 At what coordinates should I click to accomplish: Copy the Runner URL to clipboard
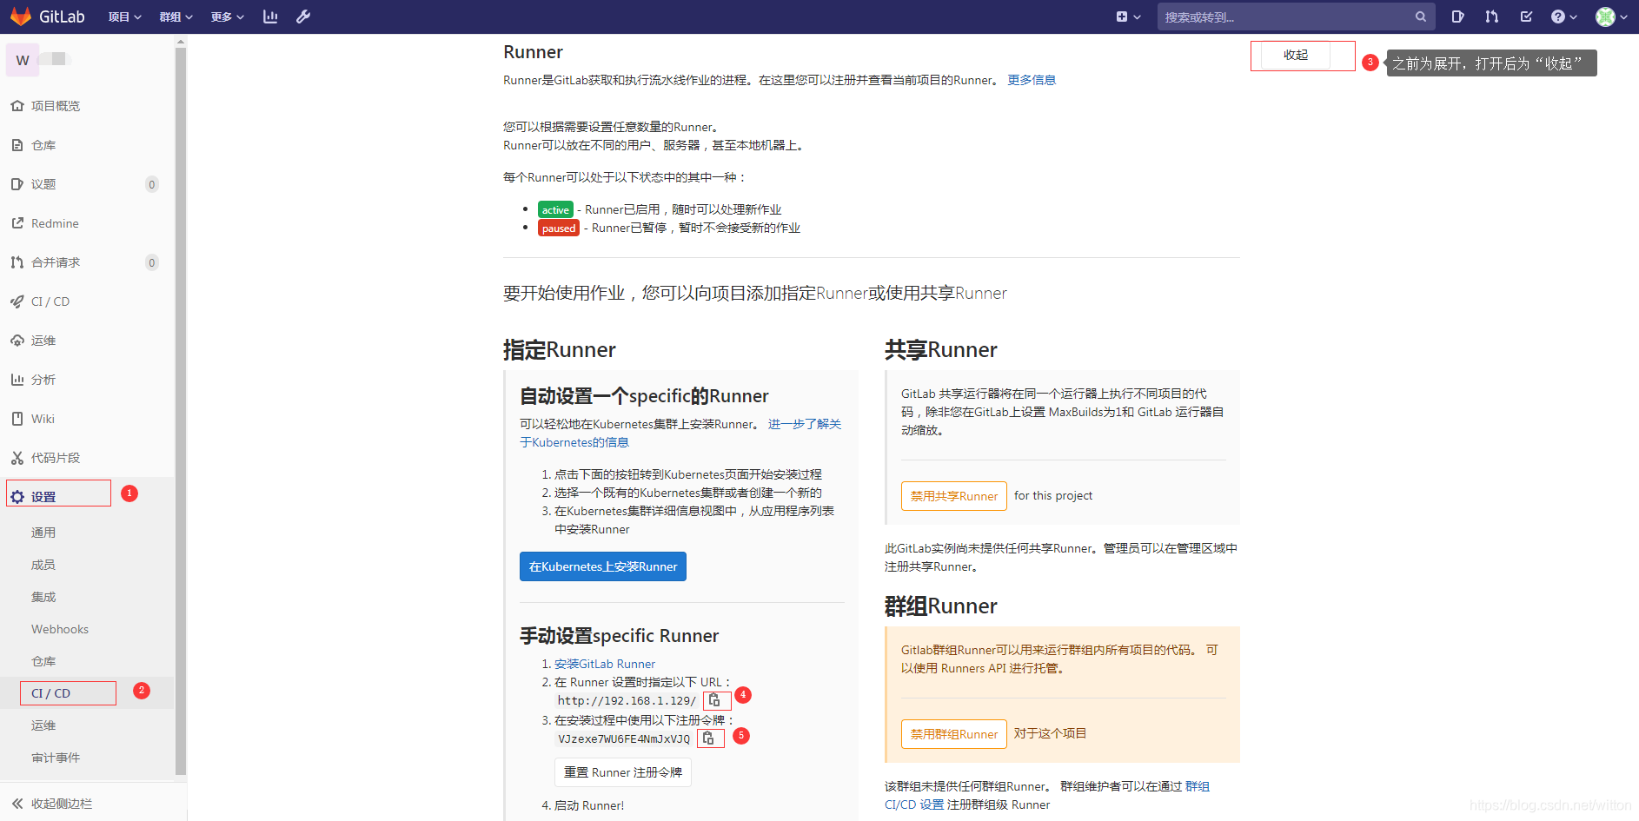(715, 700)
